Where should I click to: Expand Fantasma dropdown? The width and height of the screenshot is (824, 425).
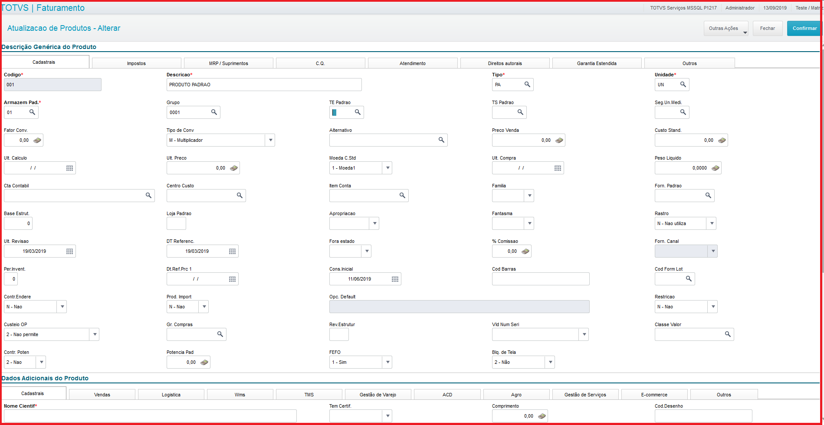(x=529, y=223)
